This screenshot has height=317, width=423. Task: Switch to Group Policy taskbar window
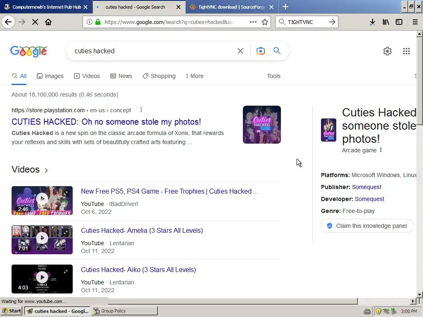pyautogui.click(x=124, y=311)
